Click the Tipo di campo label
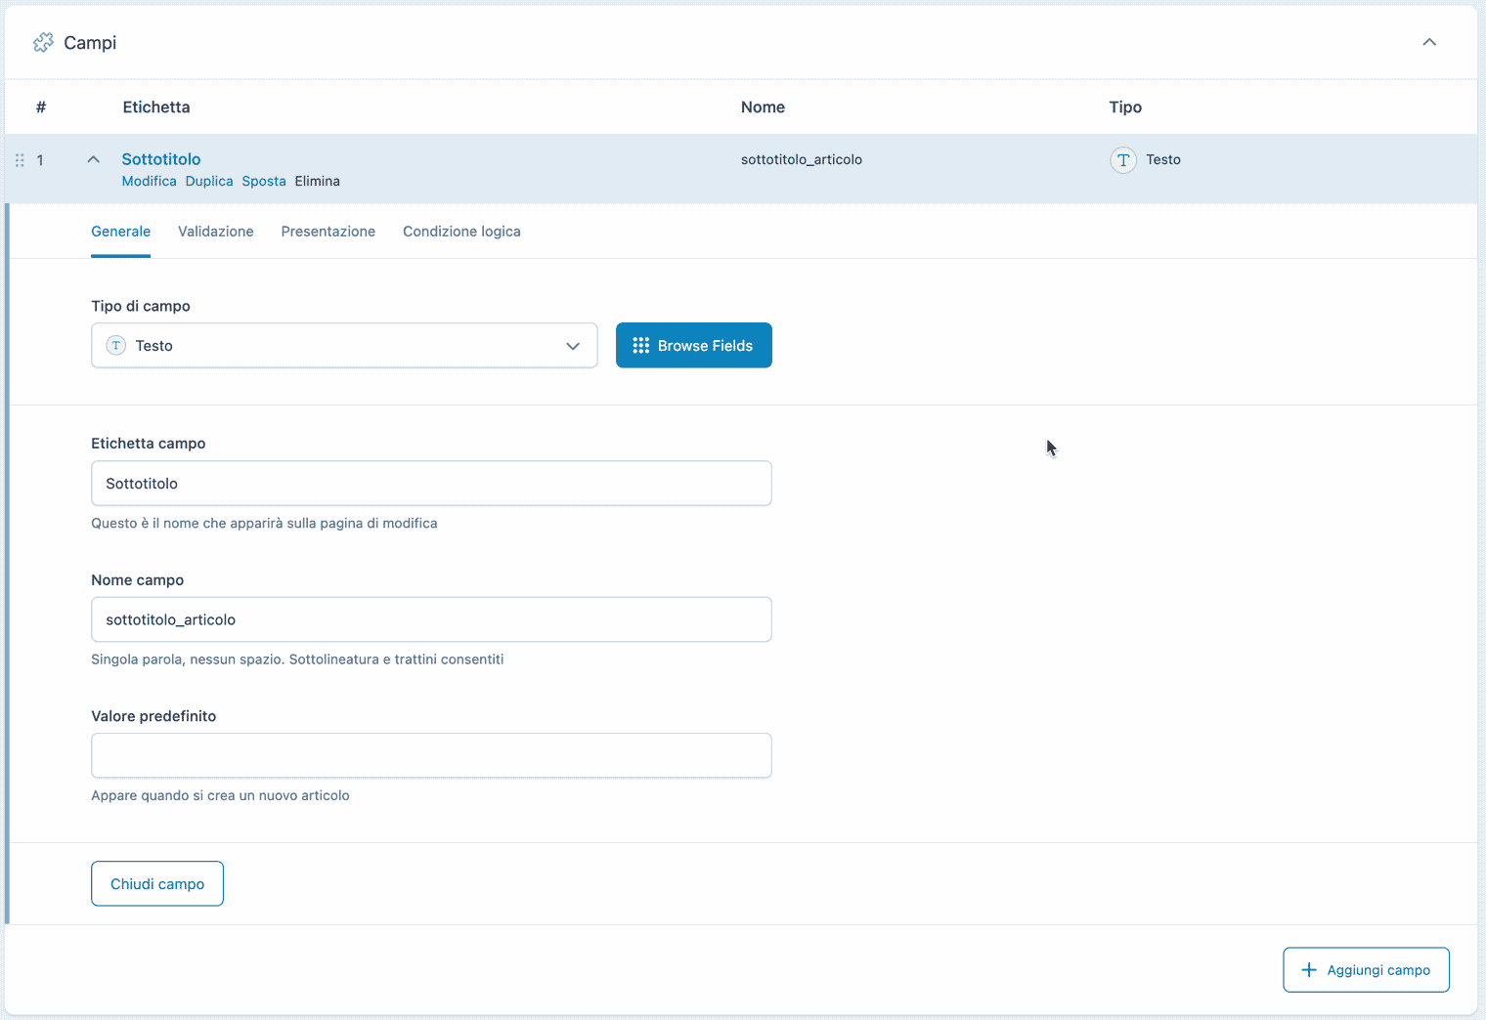Screen dimensions: 1486x1020 pyautogui.click(x=141, y=306)
